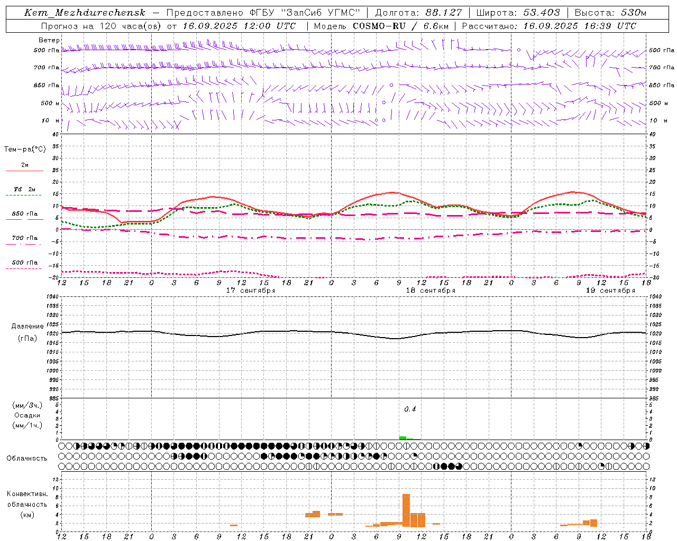The width and height of the screenshot is (677, 541).
Task: Click the Облачность panel label
Action: coord(27,458)
